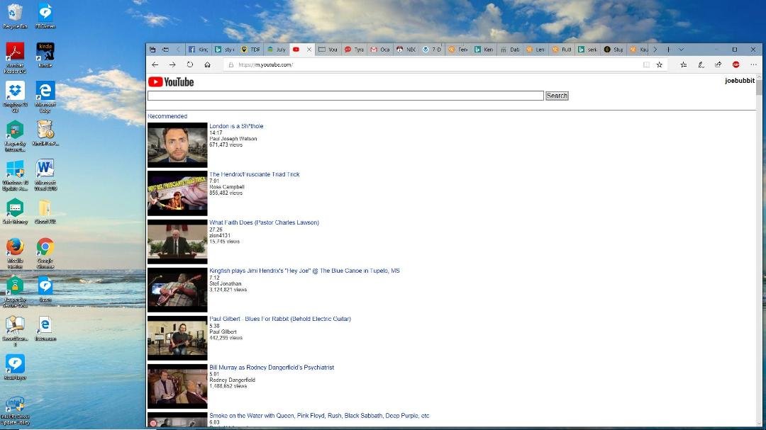Click channel name 'Ross Campbell'
The height and width of the screenshot is (430, 766).
click(227, 187)
